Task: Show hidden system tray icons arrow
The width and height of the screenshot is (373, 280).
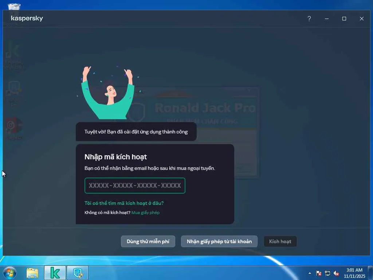Action: tap(310, 273)
